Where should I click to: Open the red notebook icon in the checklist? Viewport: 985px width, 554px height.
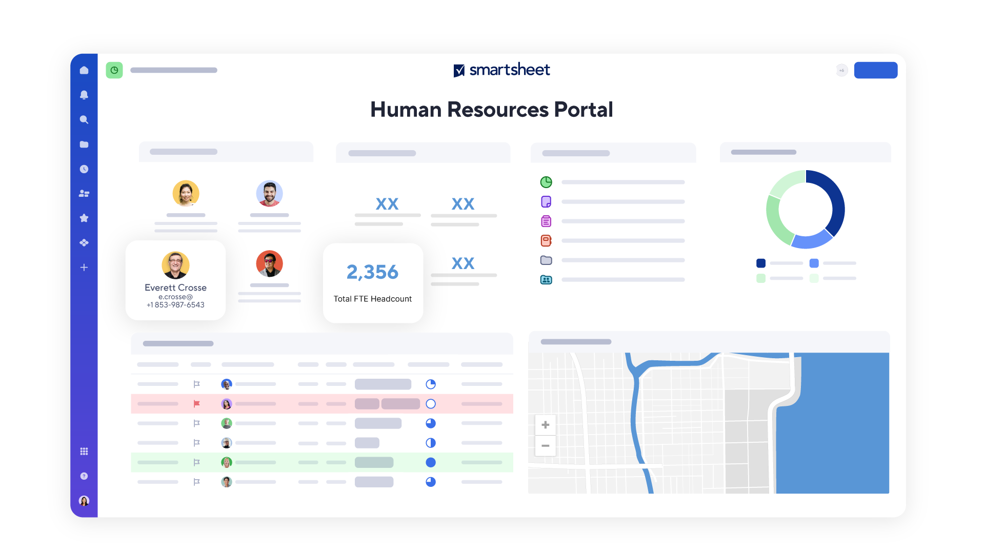pyautogui.click(x=546, y=240)
